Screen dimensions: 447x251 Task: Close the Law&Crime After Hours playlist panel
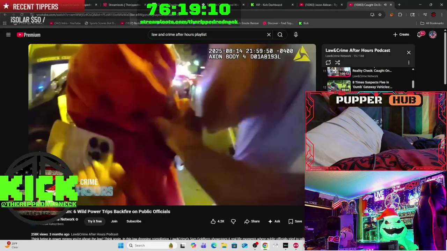click(409, 53)
